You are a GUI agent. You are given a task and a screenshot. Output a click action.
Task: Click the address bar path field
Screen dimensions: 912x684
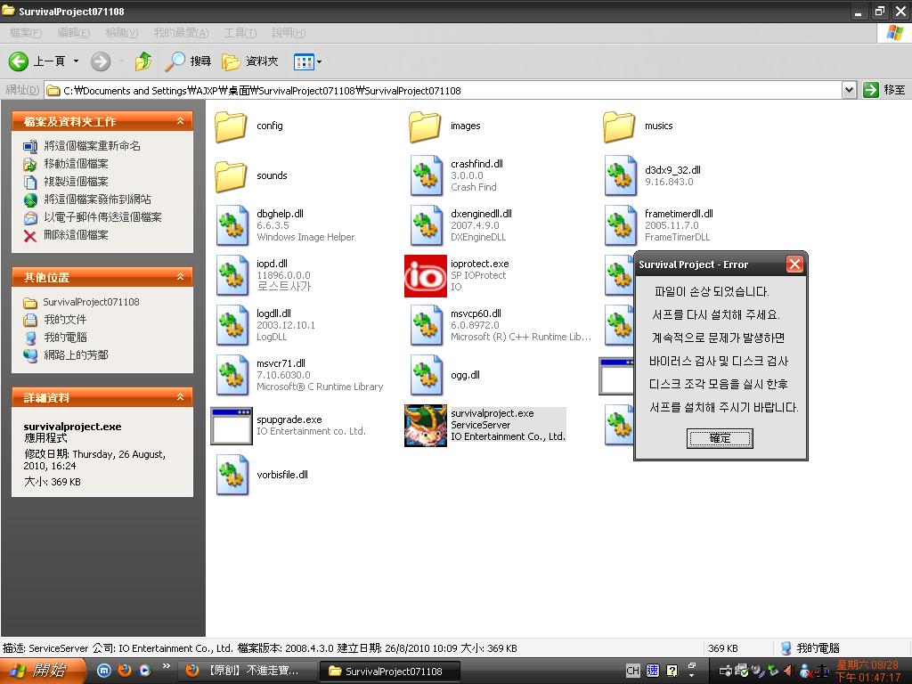pyautogui.click(x=444, y=91)
